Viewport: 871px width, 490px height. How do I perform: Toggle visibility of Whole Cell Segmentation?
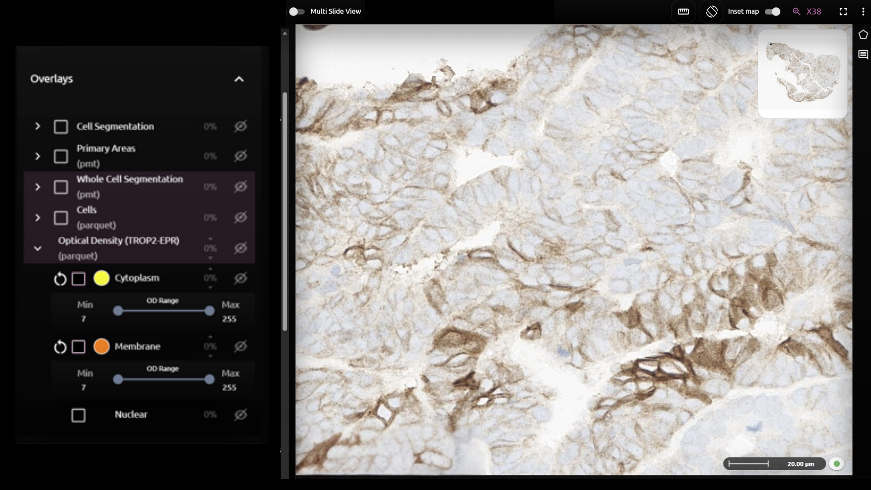click(x=240, y=186)
